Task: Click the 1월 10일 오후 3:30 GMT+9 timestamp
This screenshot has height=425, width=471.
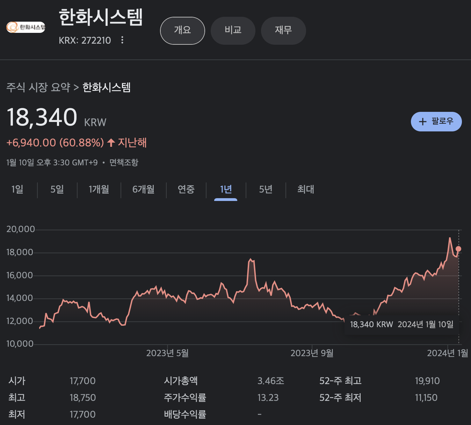Action: (x=52, y=163)
